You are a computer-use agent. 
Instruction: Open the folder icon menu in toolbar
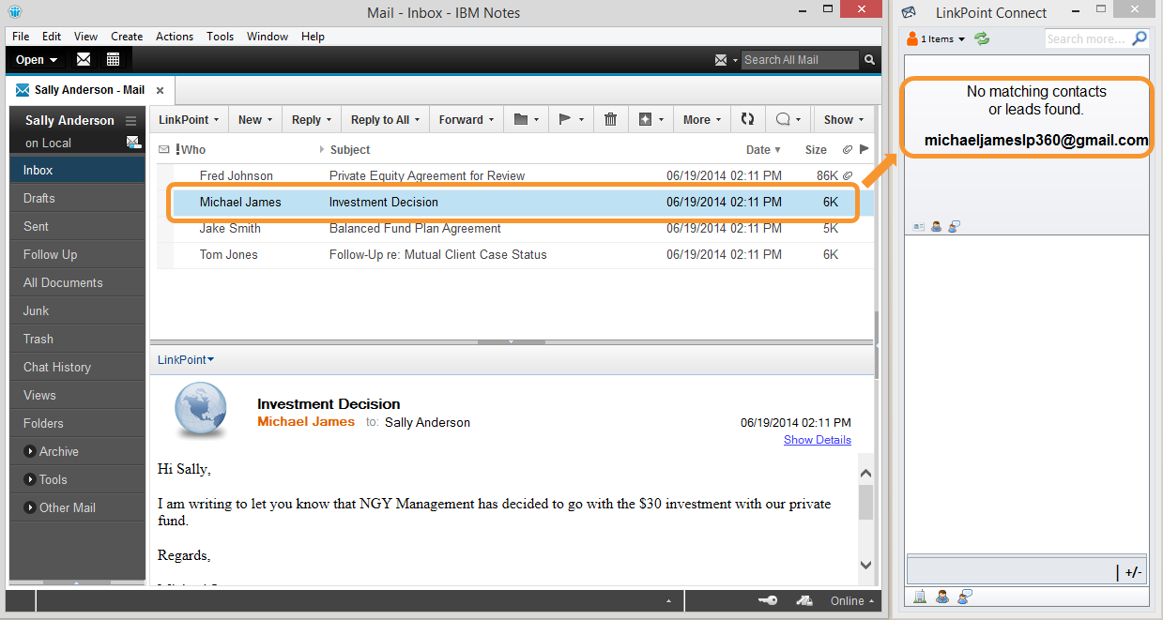pyautogui.click(x=527, y=119)
